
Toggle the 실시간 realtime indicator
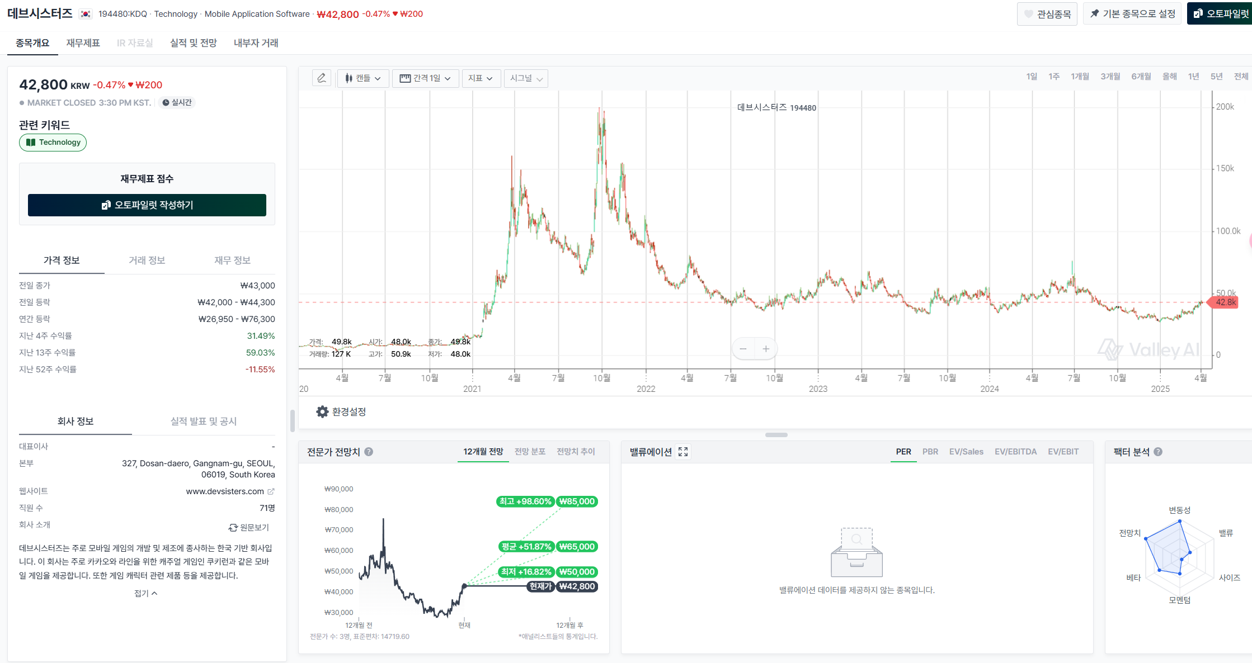point(177,102)
